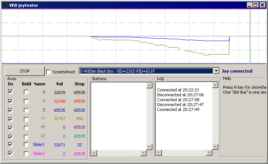
Task: Click log entry Disconnected at 20:27:06
Action: pos(180,95)
